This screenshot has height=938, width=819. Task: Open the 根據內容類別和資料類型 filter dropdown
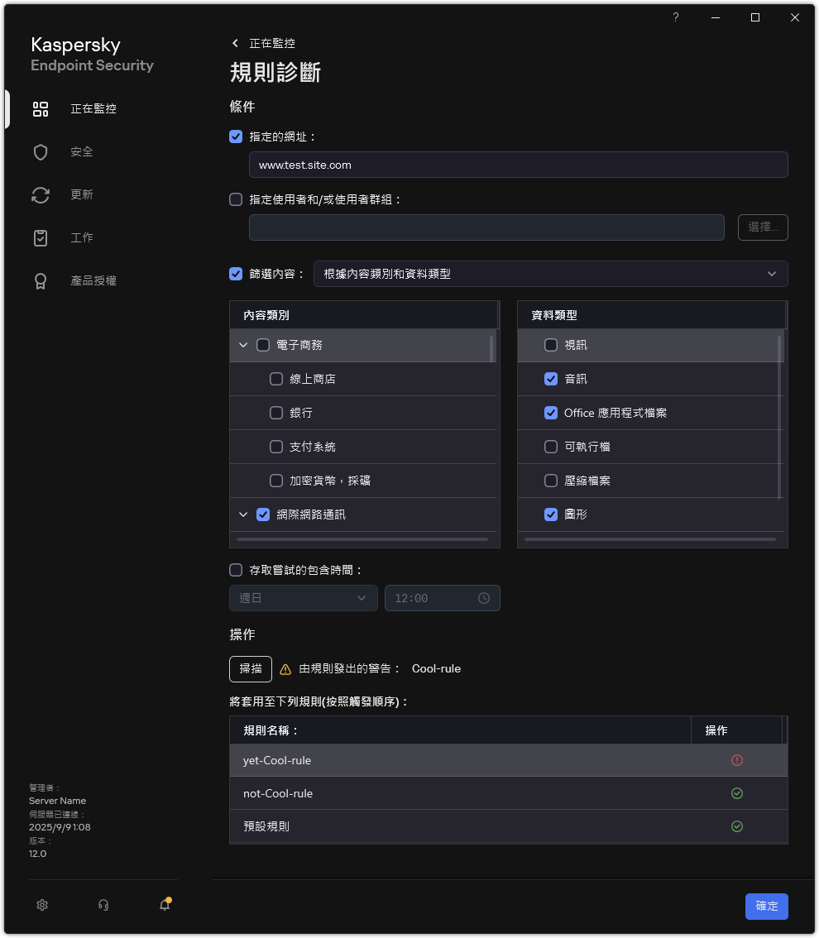(x=550, y=274)
